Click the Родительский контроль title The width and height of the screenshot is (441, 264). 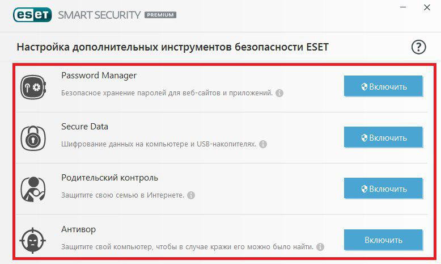pos(110,178)
